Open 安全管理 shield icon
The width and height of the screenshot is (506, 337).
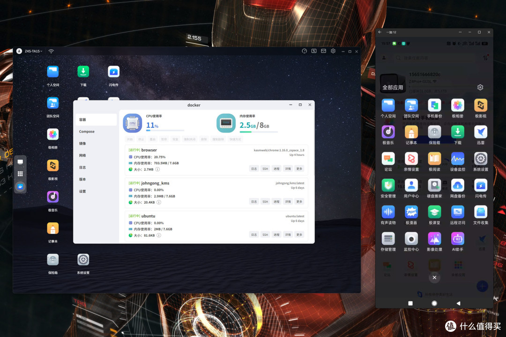click(388, 185)
